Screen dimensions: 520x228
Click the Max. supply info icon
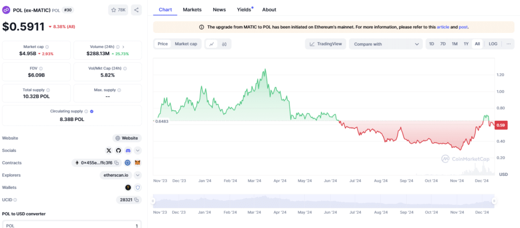tap(119, 90)
